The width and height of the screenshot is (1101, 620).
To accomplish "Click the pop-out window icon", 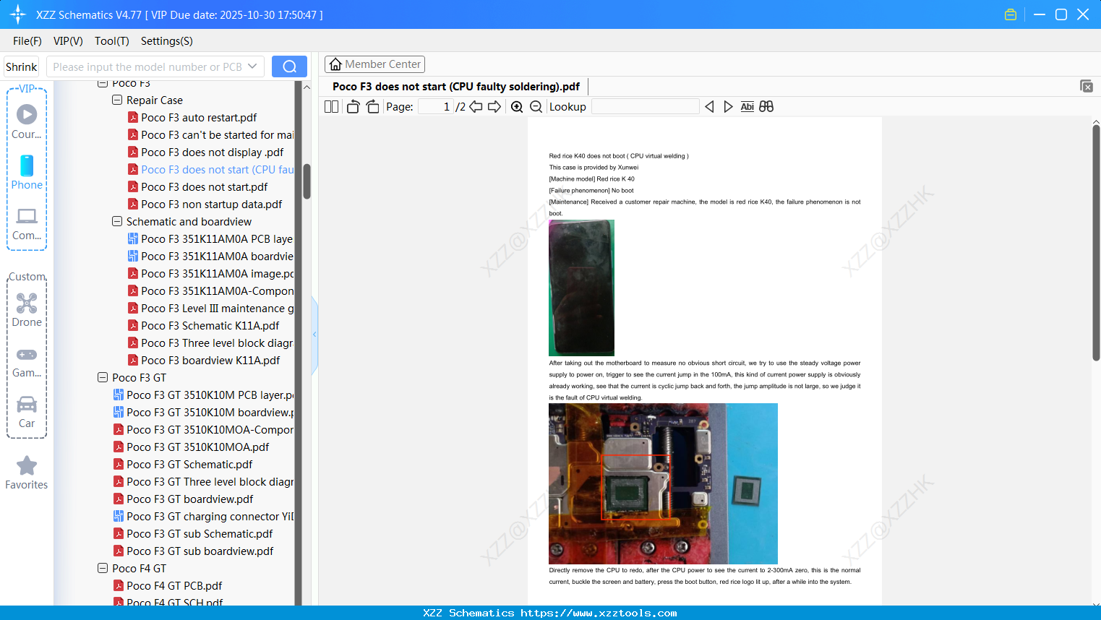I will point(1087,86).
